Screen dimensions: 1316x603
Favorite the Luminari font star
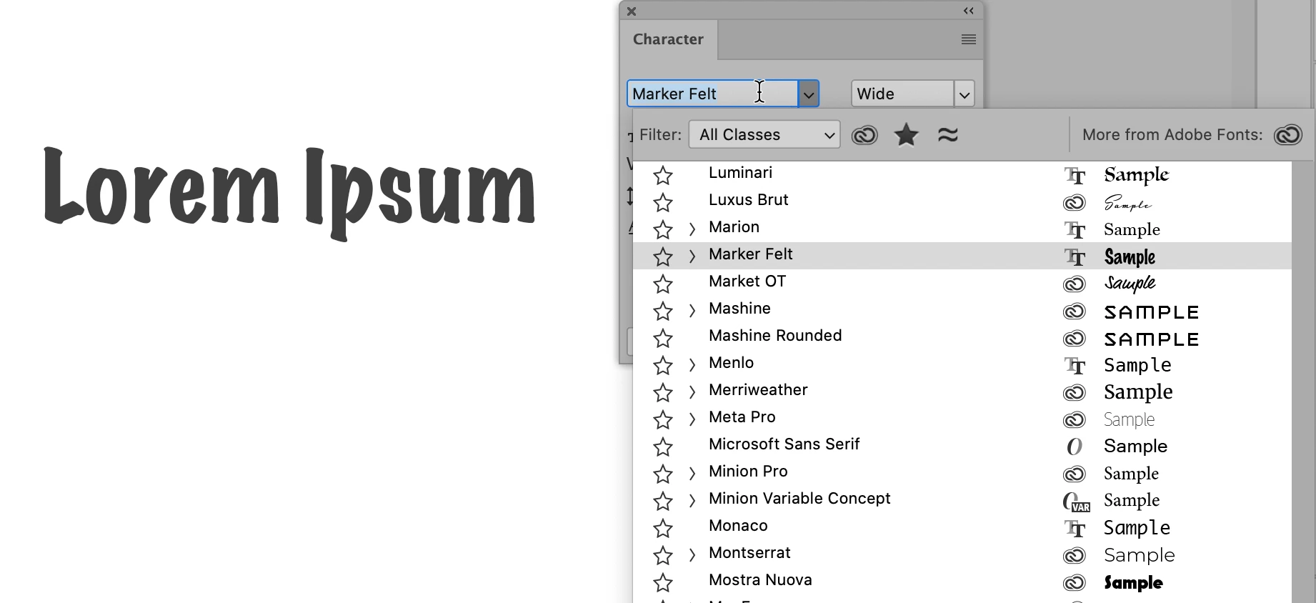[663, 175]
